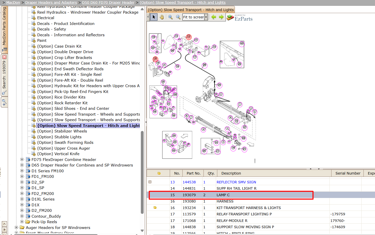This screenshot has width=375, height=235.
Task: Open the REFLECTOR SMV SIGN link
Action: pyautogui.click(x=236, y=182)
